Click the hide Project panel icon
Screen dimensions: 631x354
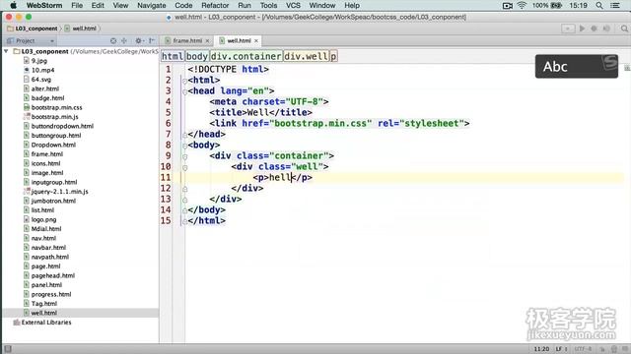(152, 40)
